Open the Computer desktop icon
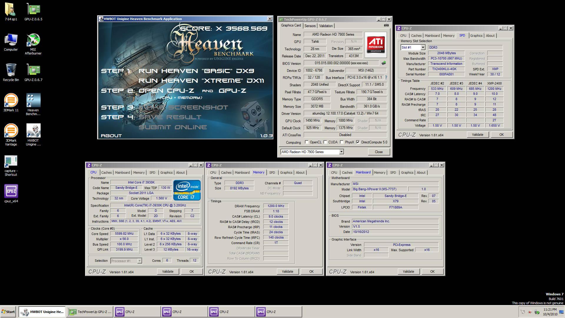Screen dimensions: 565x318 (11, 42)
